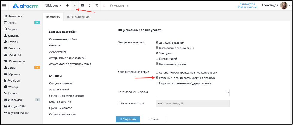Open the hamburger menu icon
Image resolution: width=293 pixels, height=125 pixels.
pyautogui.click(x=4, y=6)
